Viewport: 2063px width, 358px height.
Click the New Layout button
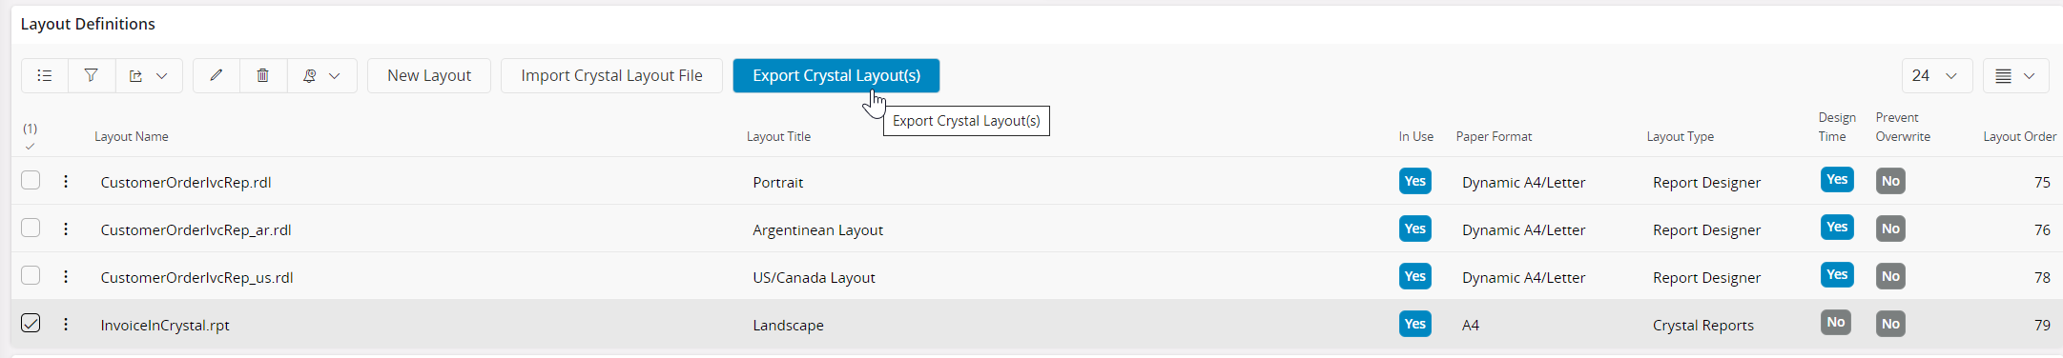click(429, 76)
